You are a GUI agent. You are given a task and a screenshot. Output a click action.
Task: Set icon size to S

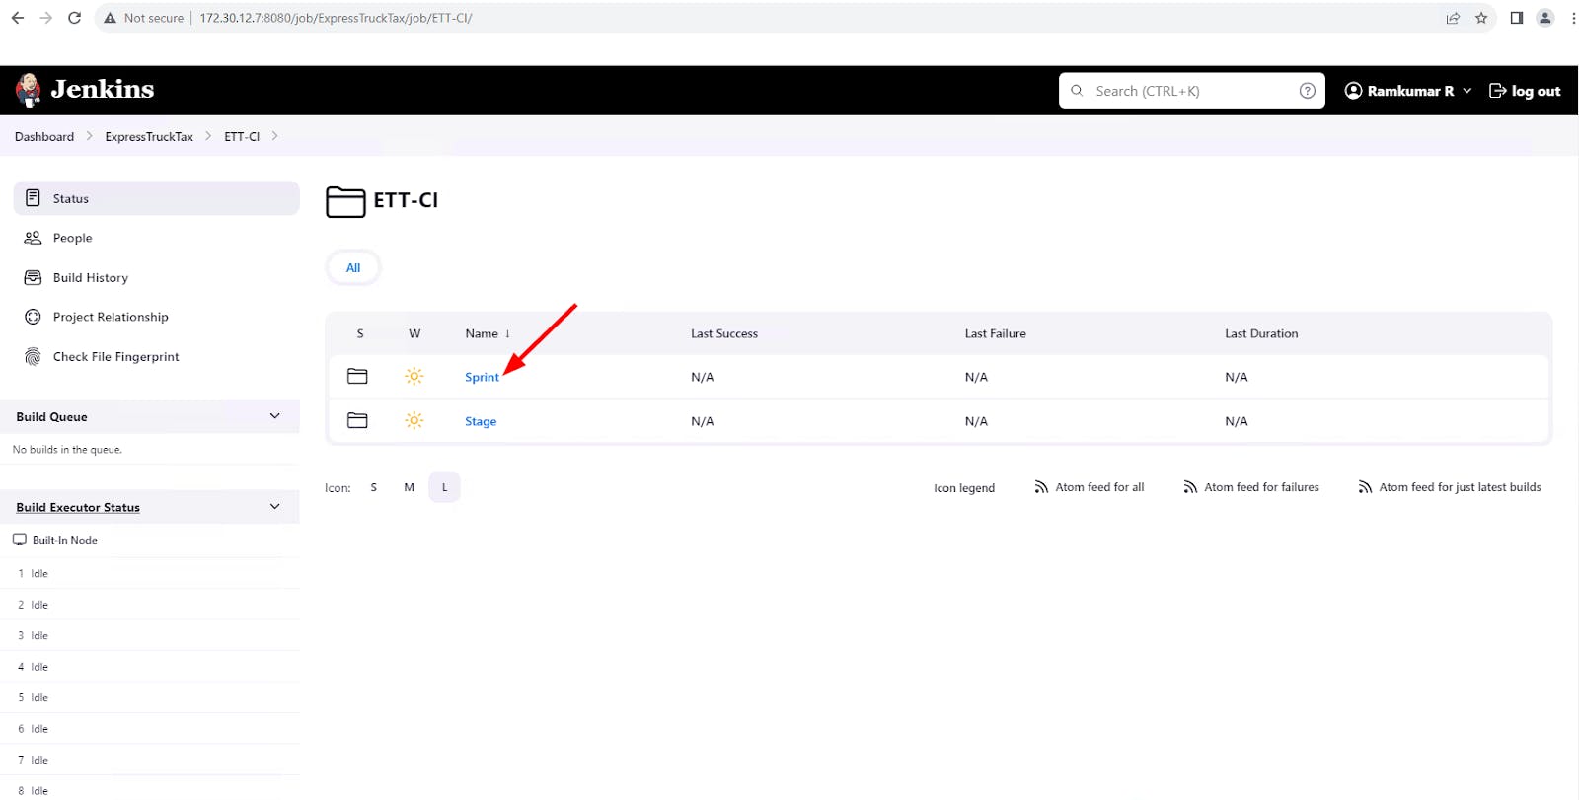pyautogui.click(x=374, y=487)
